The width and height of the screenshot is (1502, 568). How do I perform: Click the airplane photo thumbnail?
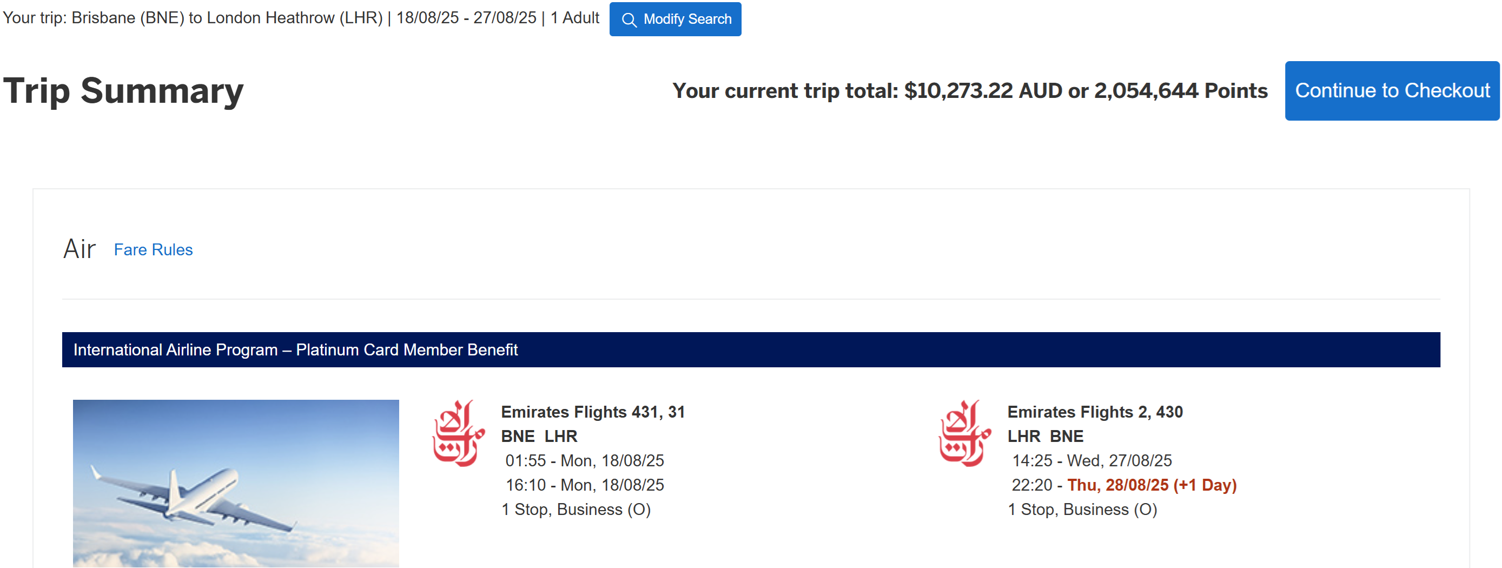236,484
